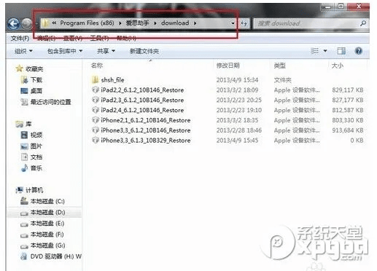Viewport: 377px width, 271px height.
Task: Select iPhone2,1_6.1.2_10B146_Restore file icon
Action: coord(96,120)
